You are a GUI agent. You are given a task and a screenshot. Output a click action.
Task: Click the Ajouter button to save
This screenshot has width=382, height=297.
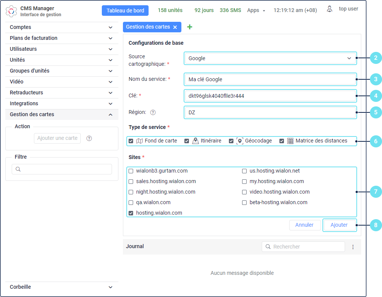coord(339,225)
